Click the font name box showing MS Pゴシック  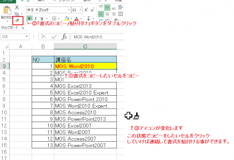pyautogui.click(x=47, y=10)
